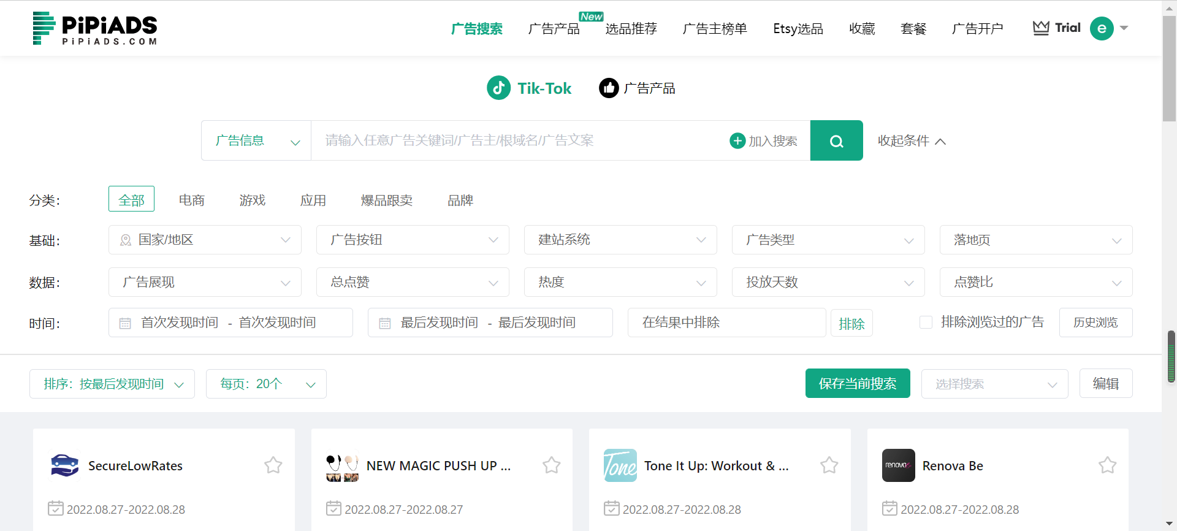Open 广告产品 in top navigation

554,29
